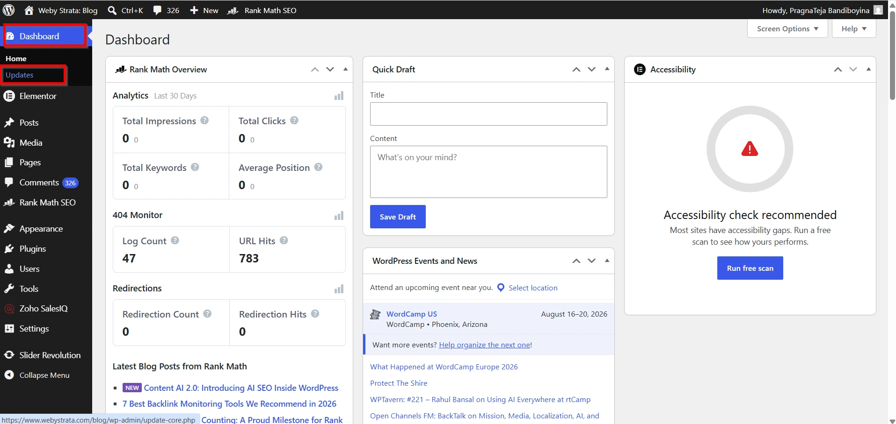This screenshot has height=424, width=896.
Task: Select the Slider Revolution icon
Action: click(9, 355)
